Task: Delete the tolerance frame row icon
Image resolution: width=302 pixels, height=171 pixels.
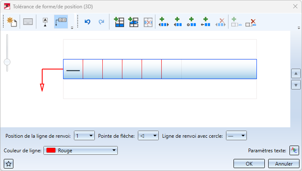Action: (x=148, y=22)
